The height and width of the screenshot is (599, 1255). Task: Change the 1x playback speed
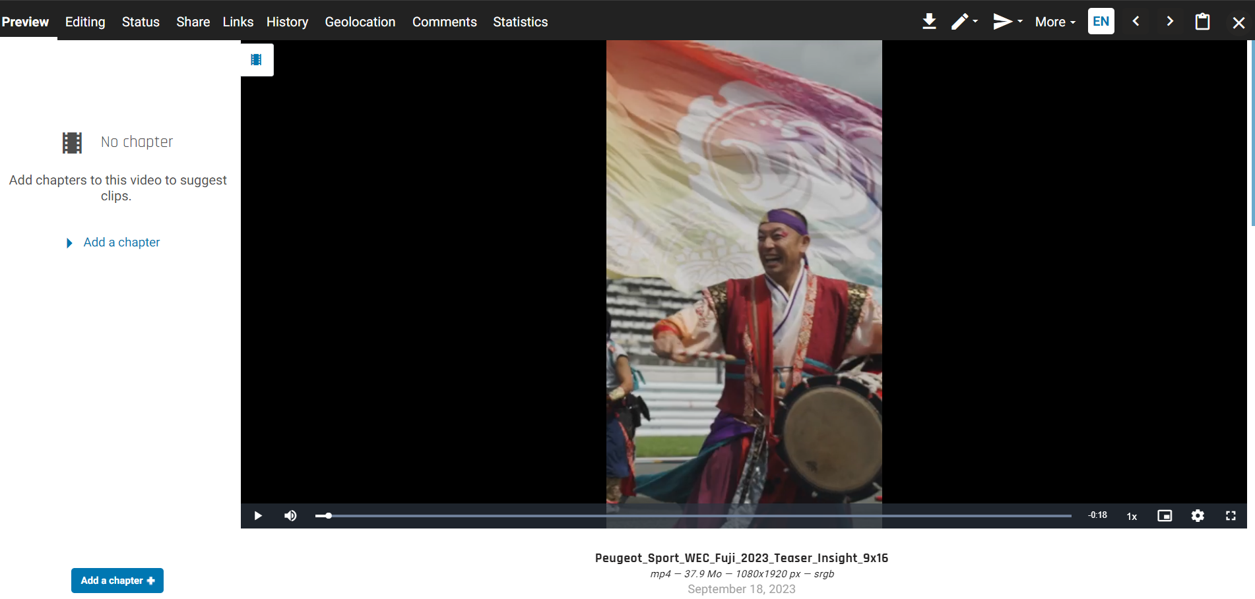coord(1132,516)
